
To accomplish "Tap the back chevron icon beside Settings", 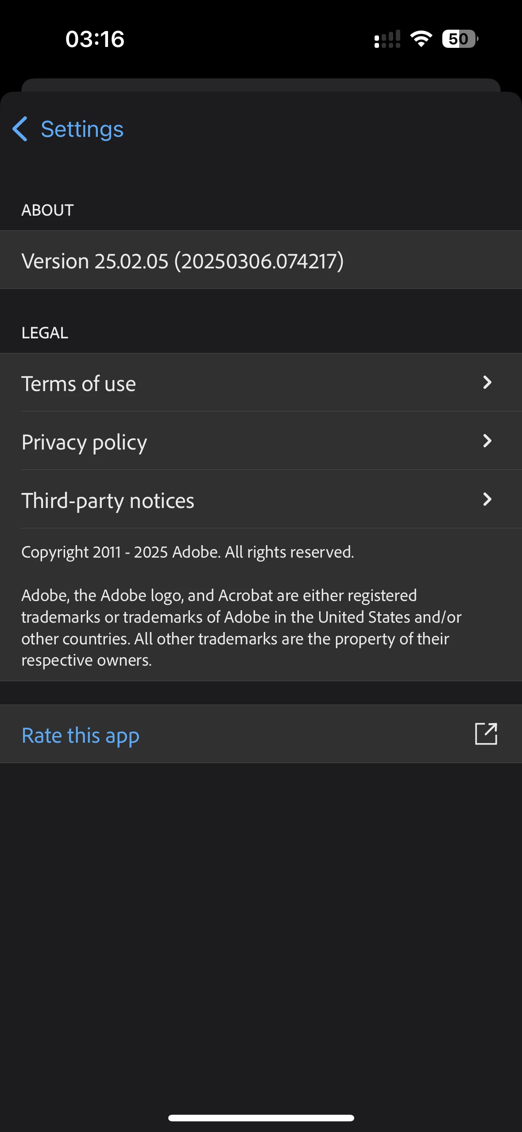I will pos(20,129).
